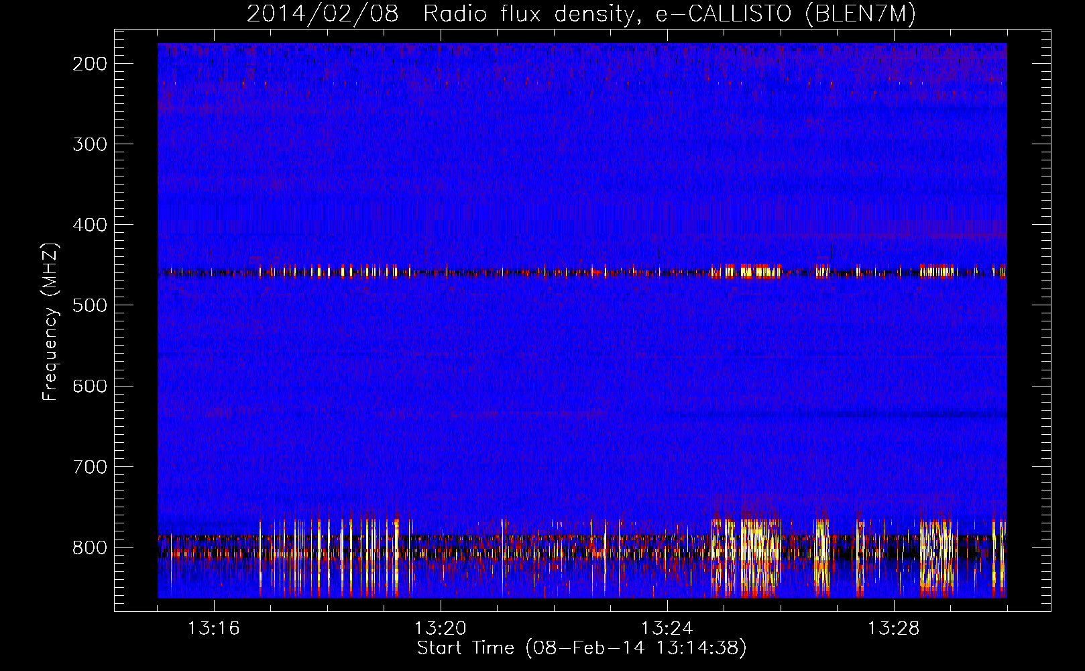This screenshot has width=1085, height=671.
Task: Select the '700' frequency axis label
Action: coord(90,466)
